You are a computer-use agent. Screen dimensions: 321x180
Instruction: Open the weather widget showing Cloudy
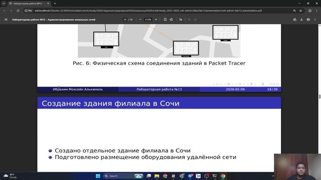click(10, 176)
